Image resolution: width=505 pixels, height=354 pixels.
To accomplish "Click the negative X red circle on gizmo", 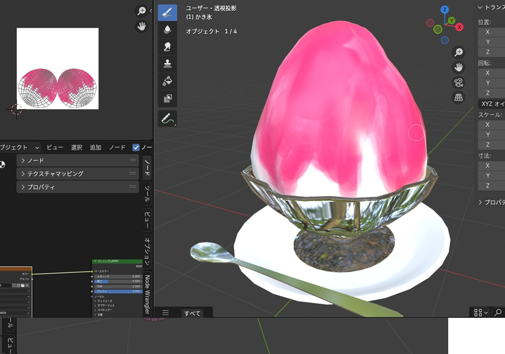I will pyautogui.click(x=430, y=23).
